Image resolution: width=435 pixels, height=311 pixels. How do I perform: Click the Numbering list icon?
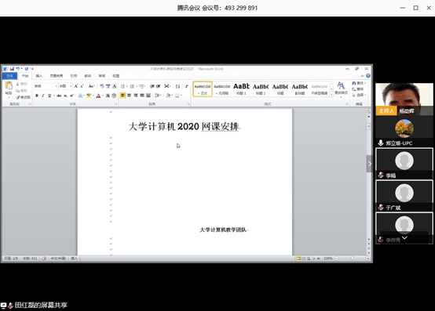coord(132,86)
